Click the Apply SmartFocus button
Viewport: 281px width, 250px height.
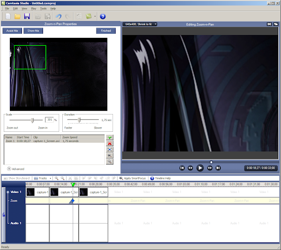point(133,179)
